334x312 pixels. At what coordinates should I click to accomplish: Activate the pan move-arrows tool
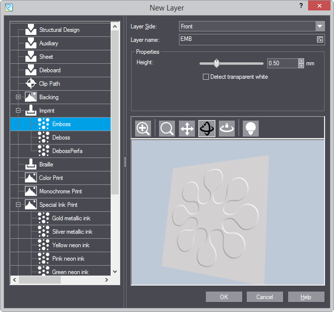coord(187,129)
